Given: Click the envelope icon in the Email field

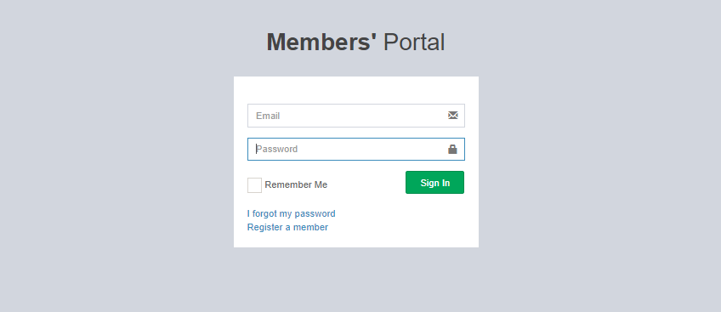Looking at the screenshot, I should 453,116.
